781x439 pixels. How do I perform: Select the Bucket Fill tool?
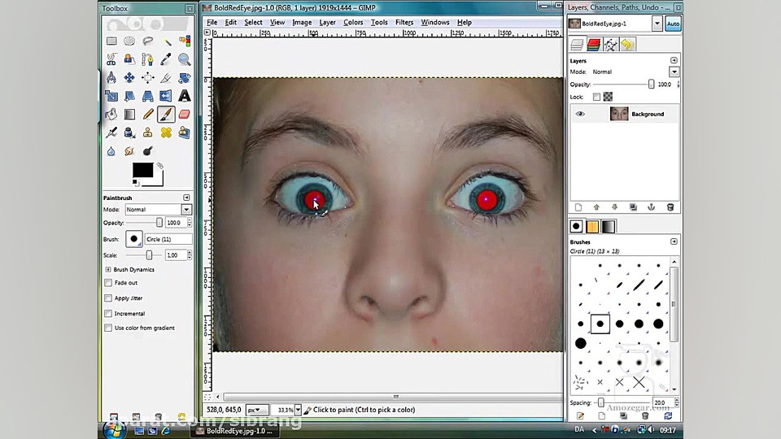[x=111, y=115]
